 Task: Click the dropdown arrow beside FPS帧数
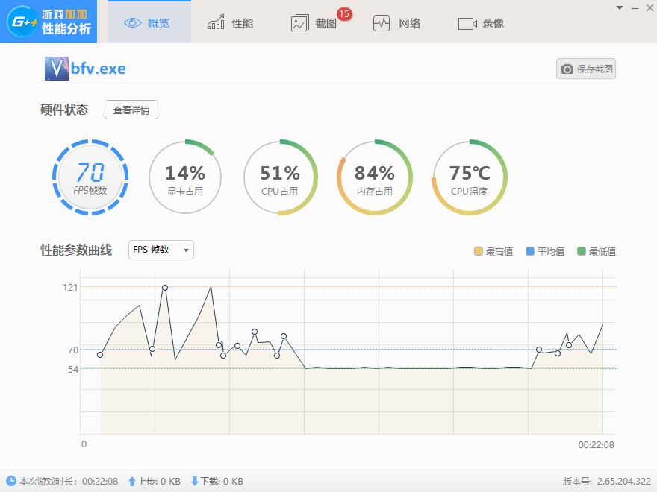coord(184,250)
